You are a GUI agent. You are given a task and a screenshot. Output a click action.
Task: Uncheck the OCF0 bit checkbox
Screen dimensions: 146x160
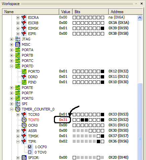[30, 147]
